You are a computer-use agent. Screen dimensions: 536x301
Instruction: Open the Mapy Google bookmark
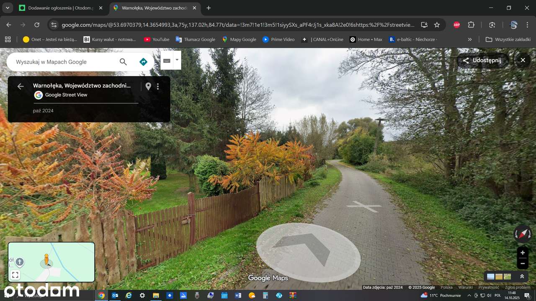click(x=239, y=39)
